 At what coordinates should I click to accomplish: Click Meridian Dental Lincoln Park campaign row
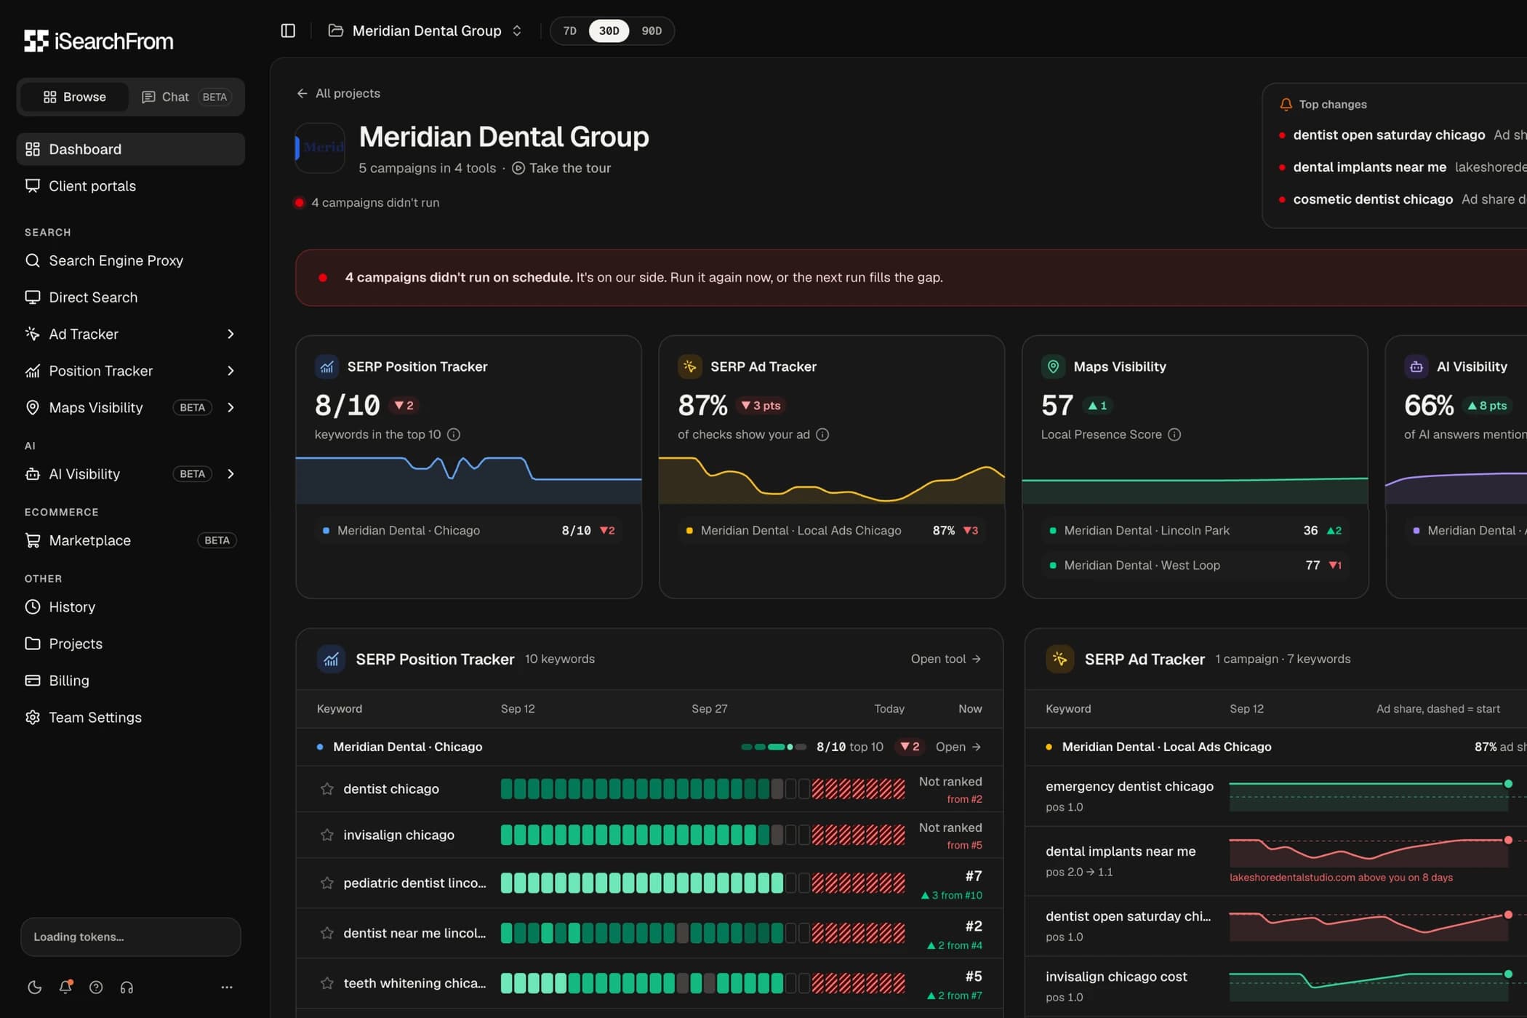1195,530
